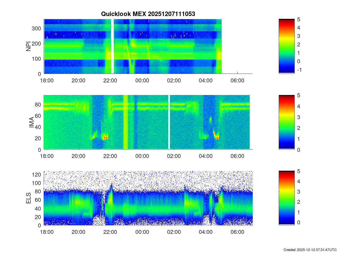Select the ELS y-axis label
Image resolution: width=337 pixels, height=253 pixels.
pyautogui.click(x=29, y=198)
